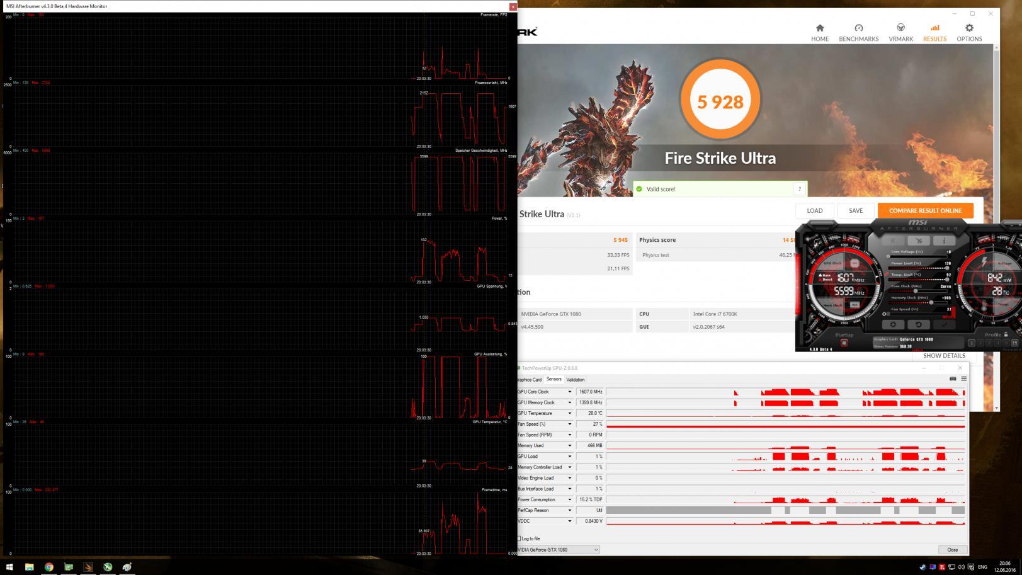The image size is (1022, 575).
Task: Open GPU selection combo box GeForce GTX 1080
Action: pyautogui.click(x=557, y=550)
